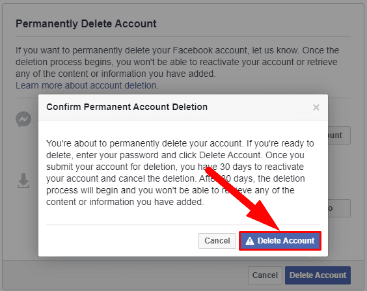Open the Learn more about account deletion link
Viewport: 367px width, 291px height.
coord(87,85)
